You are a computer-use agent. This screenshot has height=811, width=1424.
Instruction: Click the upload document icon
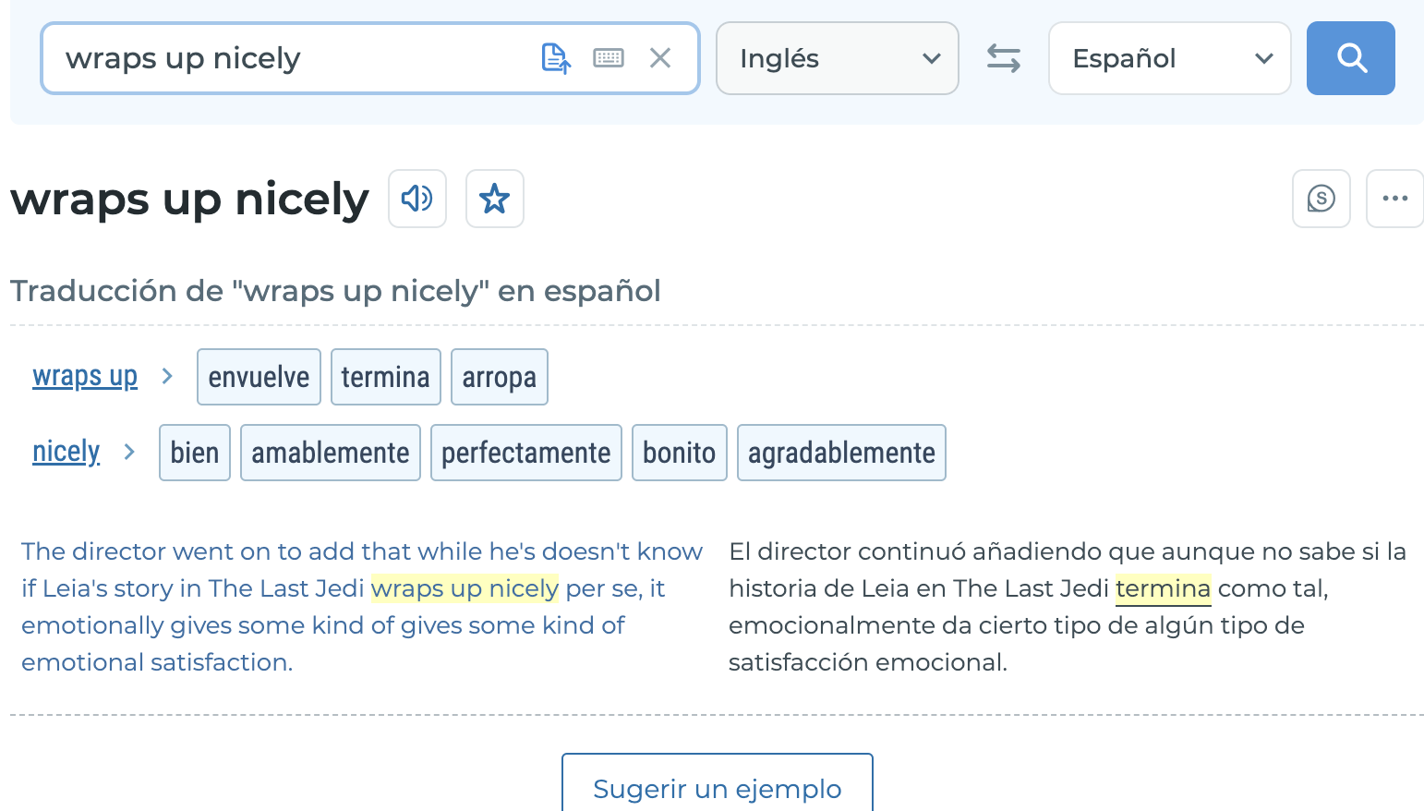click(555, 57)
